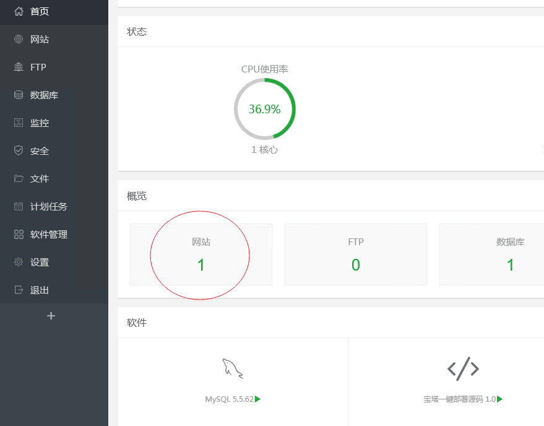544x426 pixels.
Task: Click the logout icon beside 退出
Action: tap(19, 290)
